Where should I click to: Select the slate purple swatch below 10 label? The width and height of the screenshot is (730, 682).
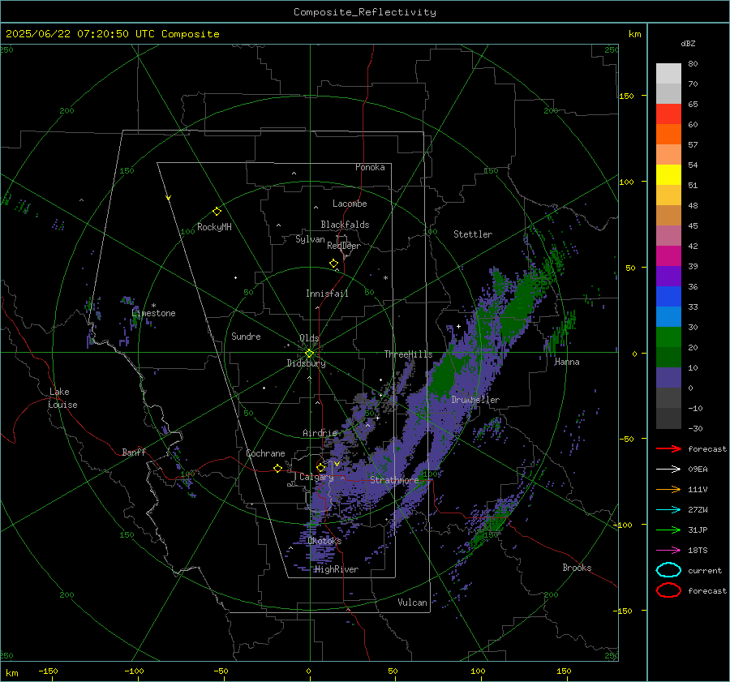pyautogui.click(x=668, y=378)
